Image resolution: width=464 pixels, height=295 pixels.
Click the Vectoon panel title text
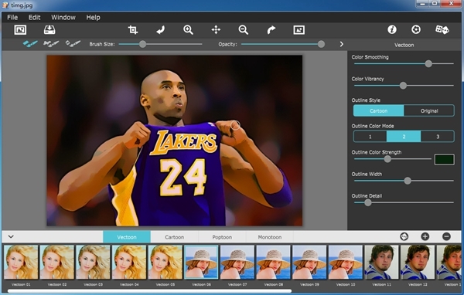pos(404,45)
